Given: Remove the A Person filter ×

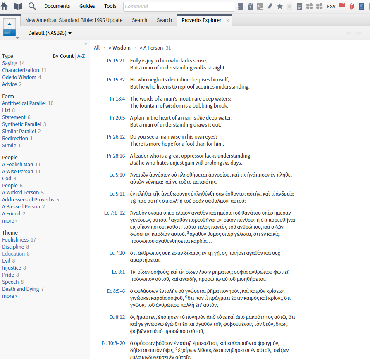Looking at the screenshot, I should pyautogui.click(x=141, y=48).
